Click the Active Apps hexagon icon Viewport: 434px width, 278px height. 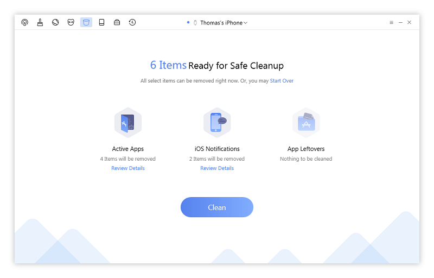[128, 123]
